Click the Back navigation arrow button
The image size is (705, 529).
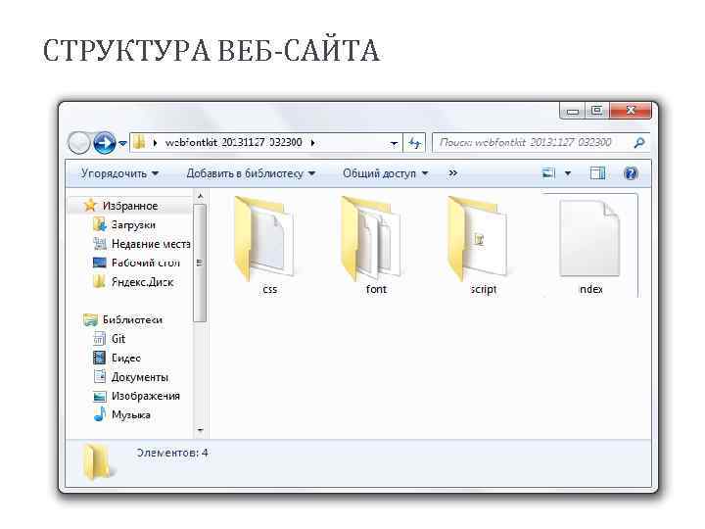79,143
